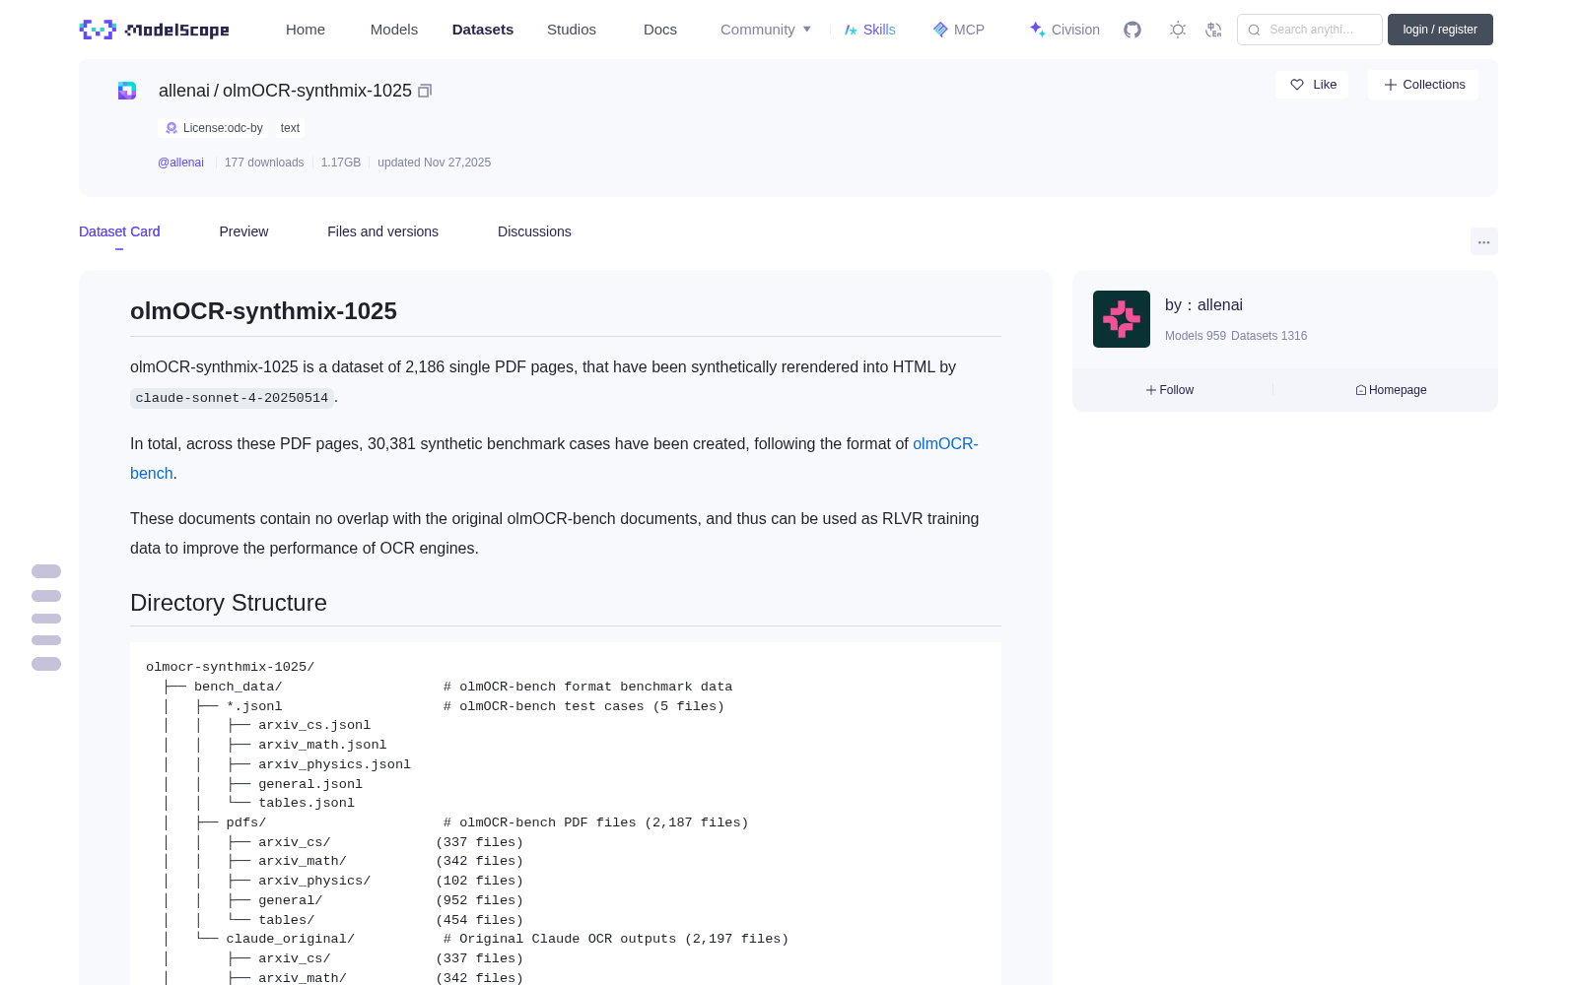Switch to the Preview tab
This screenshot has height=985, width=1577.
(x=243, y=231)
